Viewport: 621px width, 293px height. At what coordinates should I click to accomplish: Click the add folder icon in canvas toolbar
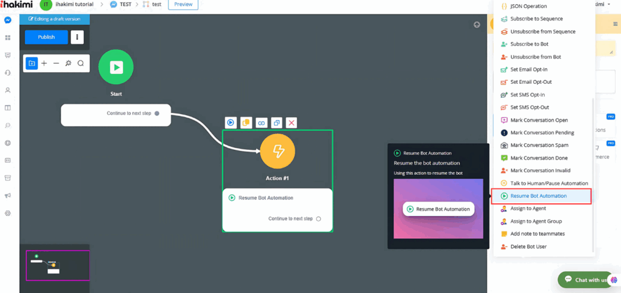click(32, 63)
